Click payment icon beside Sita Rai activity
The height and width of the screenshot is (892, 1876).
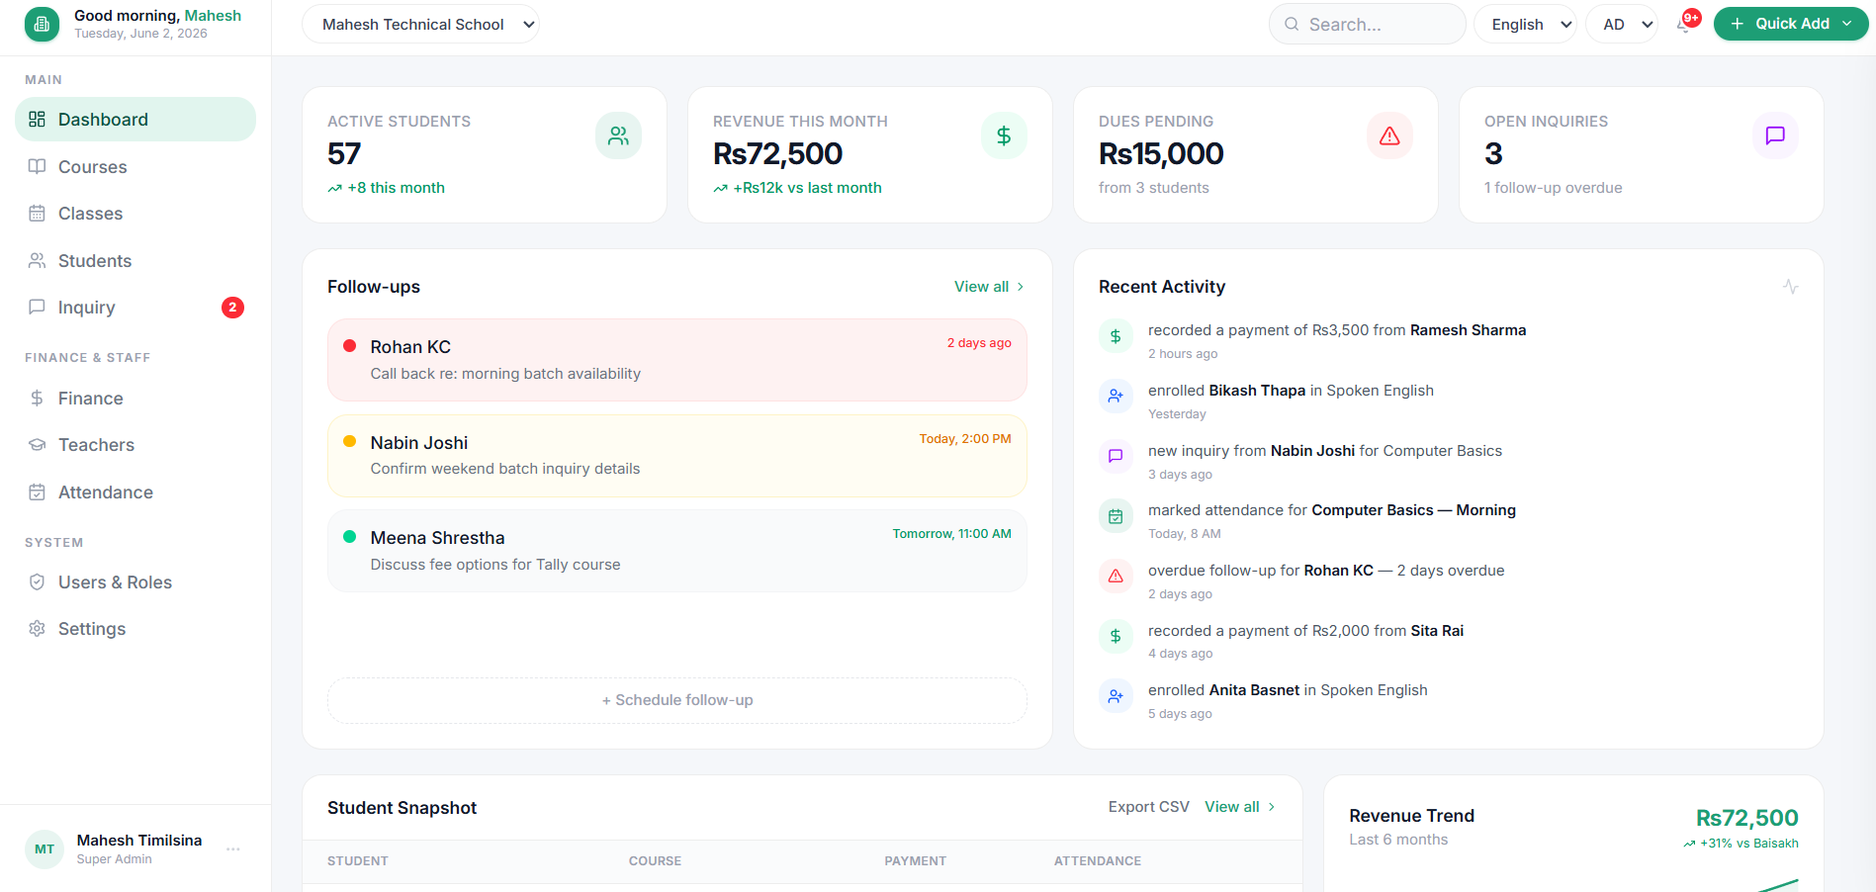point(1116,636)
